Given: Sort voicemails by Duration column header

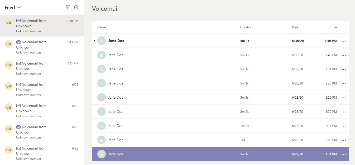Looking at the screenshot, I should click(x=246, y=27).
